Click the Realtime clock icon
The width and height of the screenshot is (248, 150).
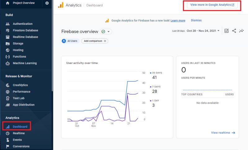[7, 133]
